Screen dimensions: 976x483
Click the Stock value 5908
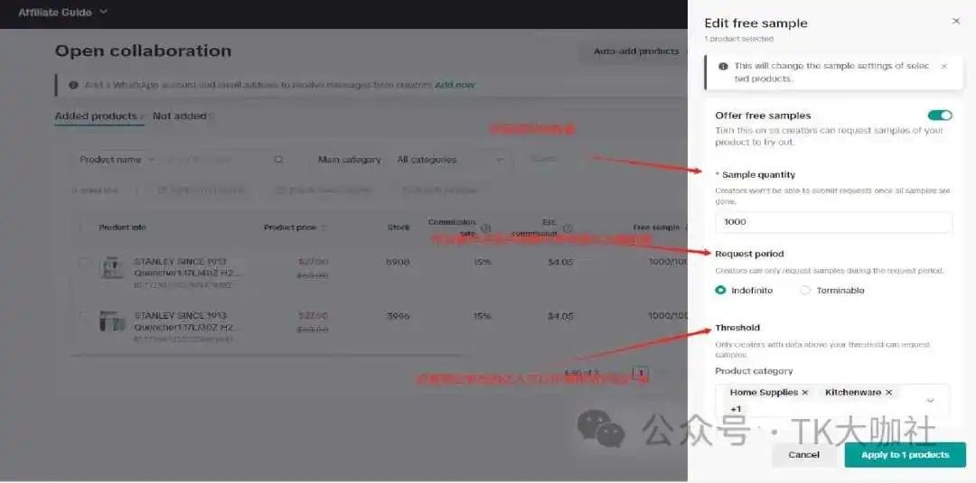click(398, 263)
